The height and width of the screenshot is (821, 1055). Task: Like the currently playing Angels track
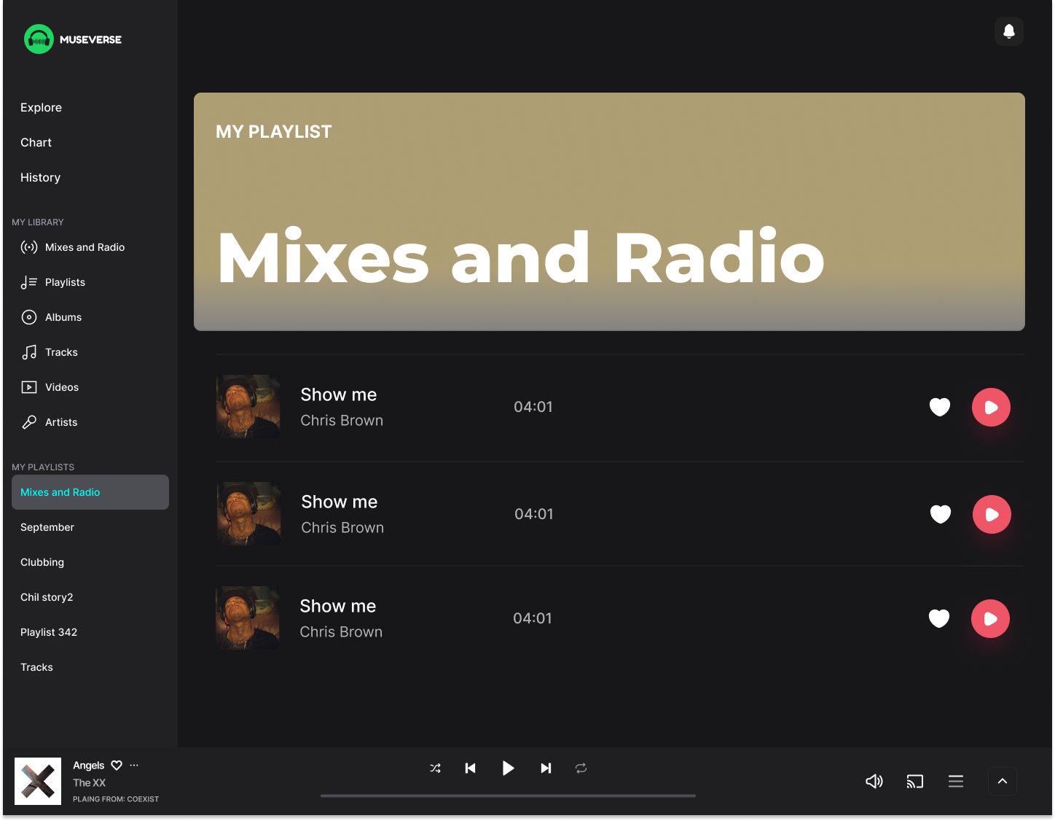click(x=116, y=765)
